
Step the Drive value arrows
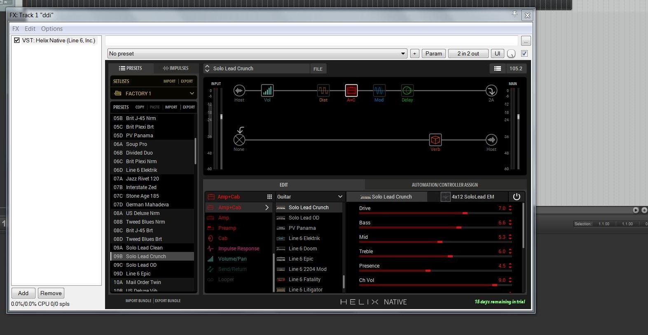point(510,208)
